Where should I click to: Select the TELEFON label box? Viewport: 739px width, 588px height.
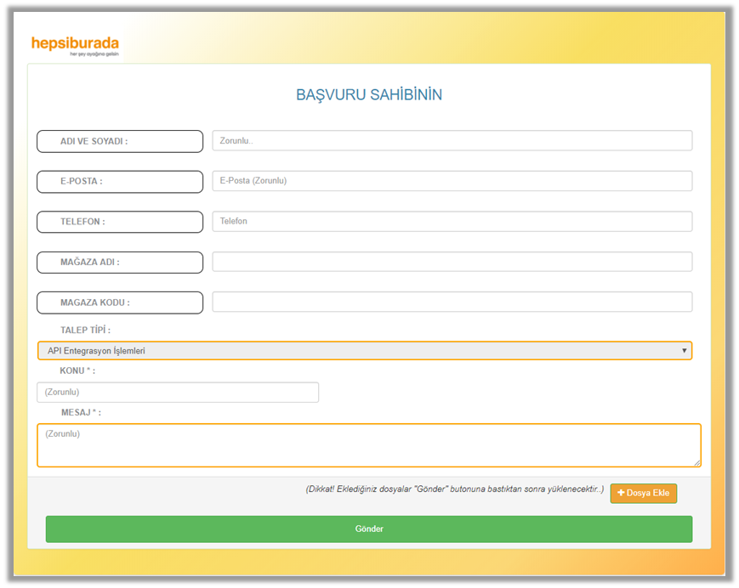(x=120, y=222)
